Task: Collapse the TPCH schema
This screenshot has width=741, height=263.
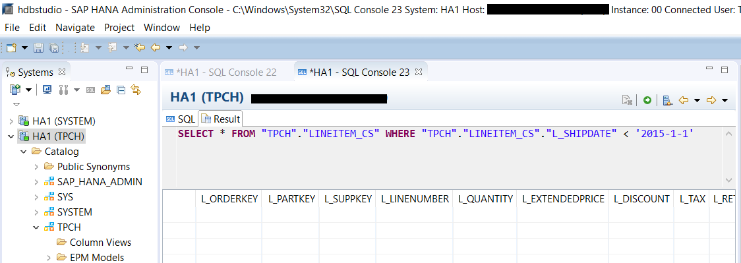Action: click(36, 227)
